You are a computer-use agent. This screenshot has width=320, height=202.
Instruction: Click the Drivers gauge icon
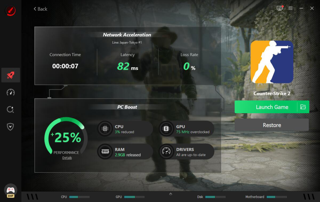coord(166,151)
